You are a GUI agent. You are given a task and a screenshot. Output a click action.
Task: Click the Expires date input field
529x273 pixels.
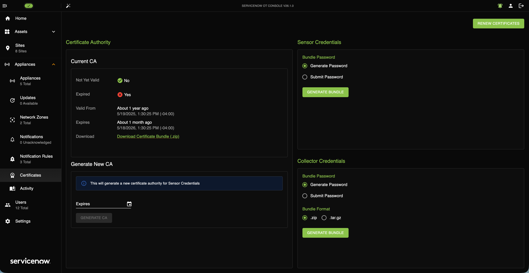pyautogui.click(x=103, y=204)
